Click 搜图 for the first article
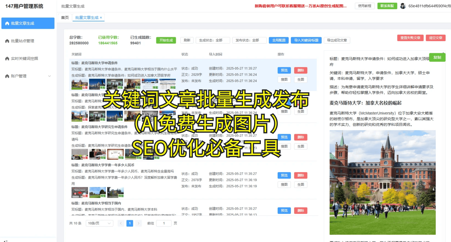Image resolution: width=451 pixels, height=242 pixels. click(284, 79)
